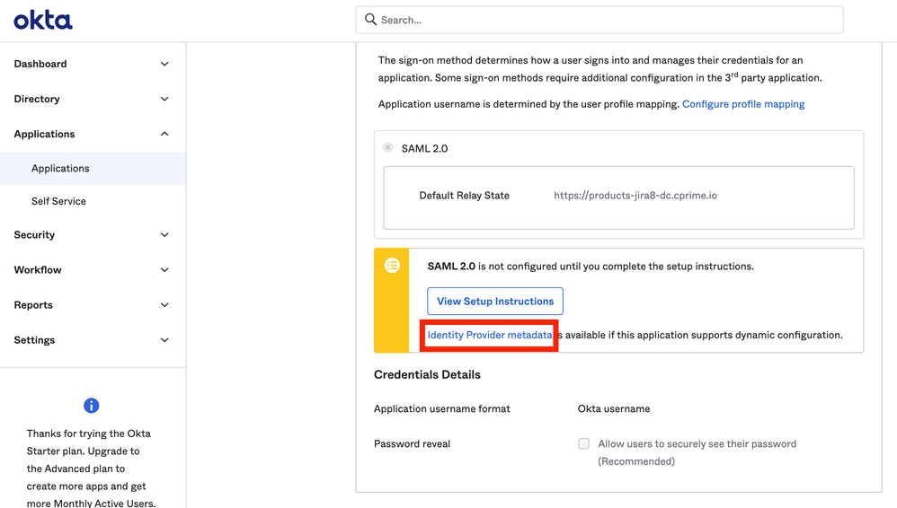Expand the Settings menu chevron

tap(164, 340)
